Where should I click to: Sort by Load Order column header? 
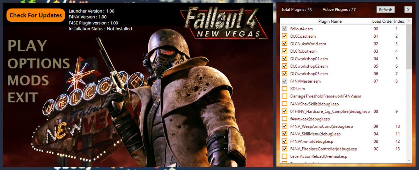(x=382, y=21)
